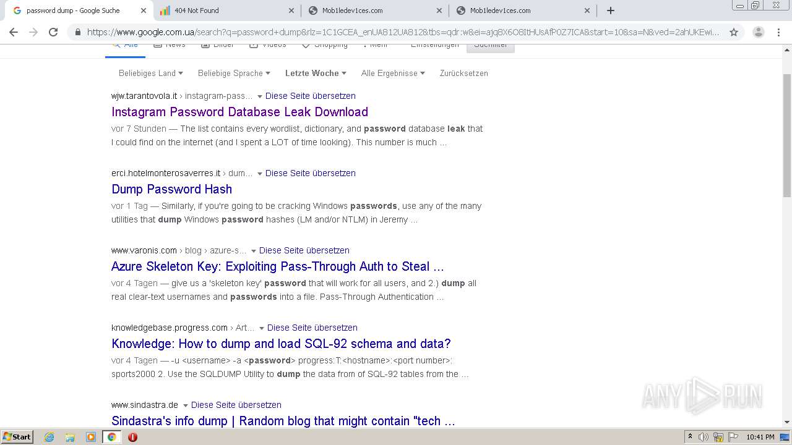
Task: Expand the wjw.tarantovola.it result options arrow
Action: pos(260,96)
